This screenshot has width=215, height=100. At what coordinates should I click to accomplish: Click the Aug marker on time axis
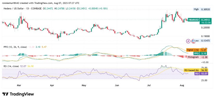pyautogui.click(x=182, y=85)
